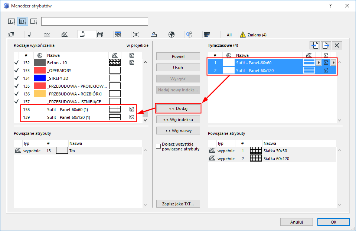This screenshot has width=356, height=231.
Task: Sort left list by fill column icon
Action: point(115,55)
